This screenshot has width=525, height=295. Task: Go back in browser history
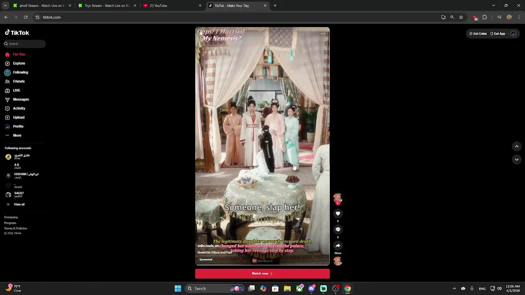pyautogui.click(x=6, y=17)
